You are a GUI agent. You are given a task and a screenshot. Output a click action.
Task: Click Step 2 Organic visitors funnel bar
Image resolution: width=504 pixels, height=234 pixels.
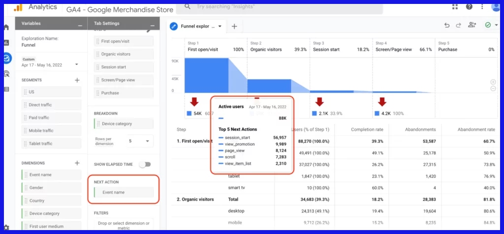[269, 86]
